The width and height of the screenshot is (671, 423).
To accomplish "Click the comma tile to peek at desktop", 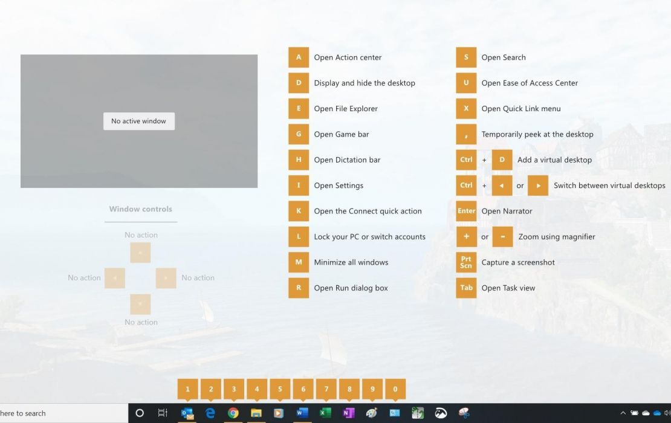I will (466, 134).
